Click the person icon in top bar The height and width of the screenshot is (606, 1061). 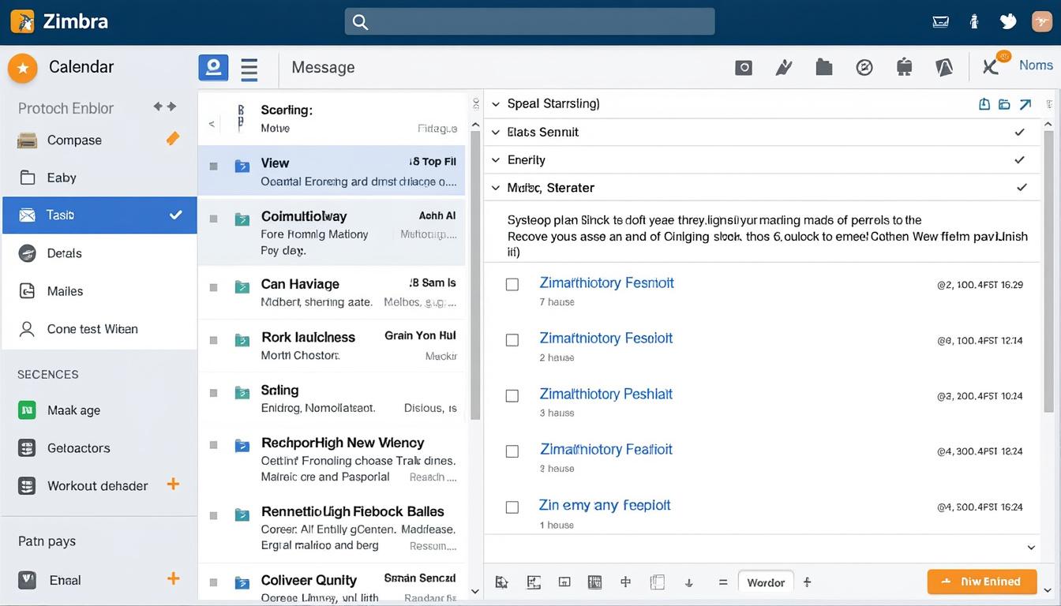(x=974, y=22)
